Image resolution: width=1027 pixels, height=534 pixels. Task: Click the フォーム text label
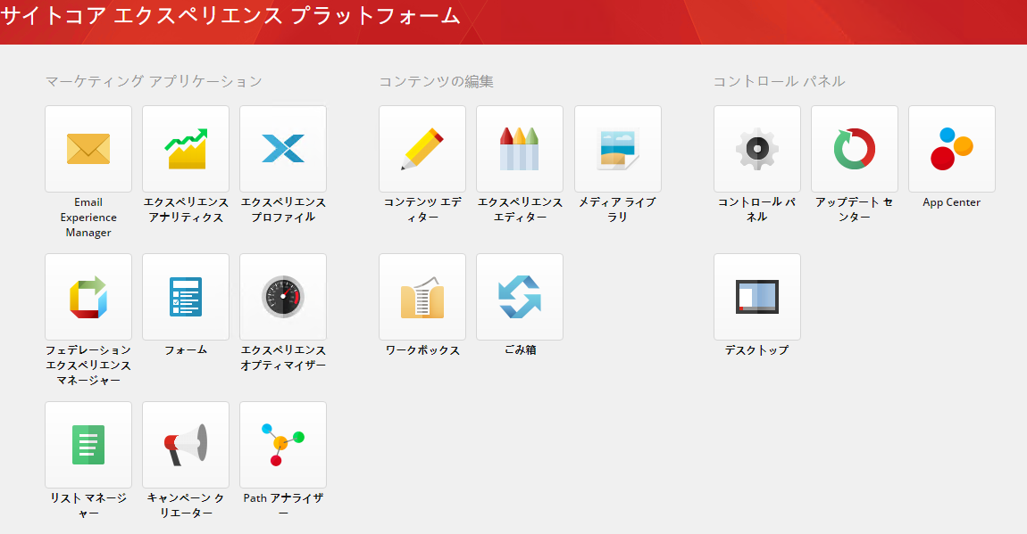186,350
